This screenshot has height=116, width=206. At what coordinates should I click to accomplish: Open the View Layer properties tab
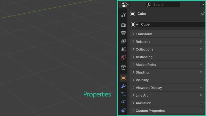[123, 41]
